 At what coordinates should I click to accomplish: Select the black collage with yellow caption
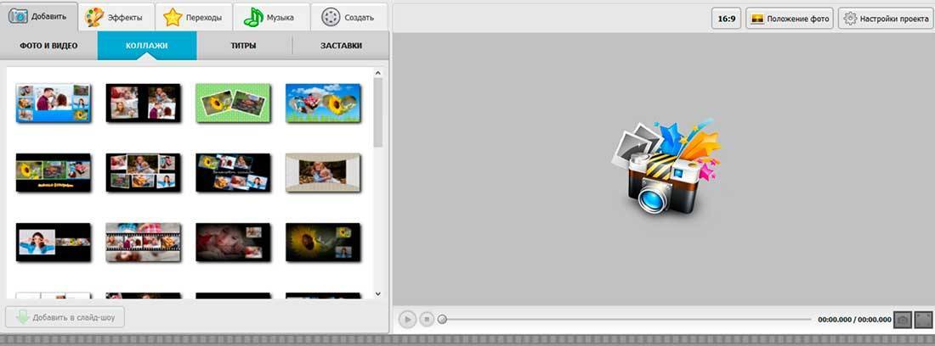(53, 172)
